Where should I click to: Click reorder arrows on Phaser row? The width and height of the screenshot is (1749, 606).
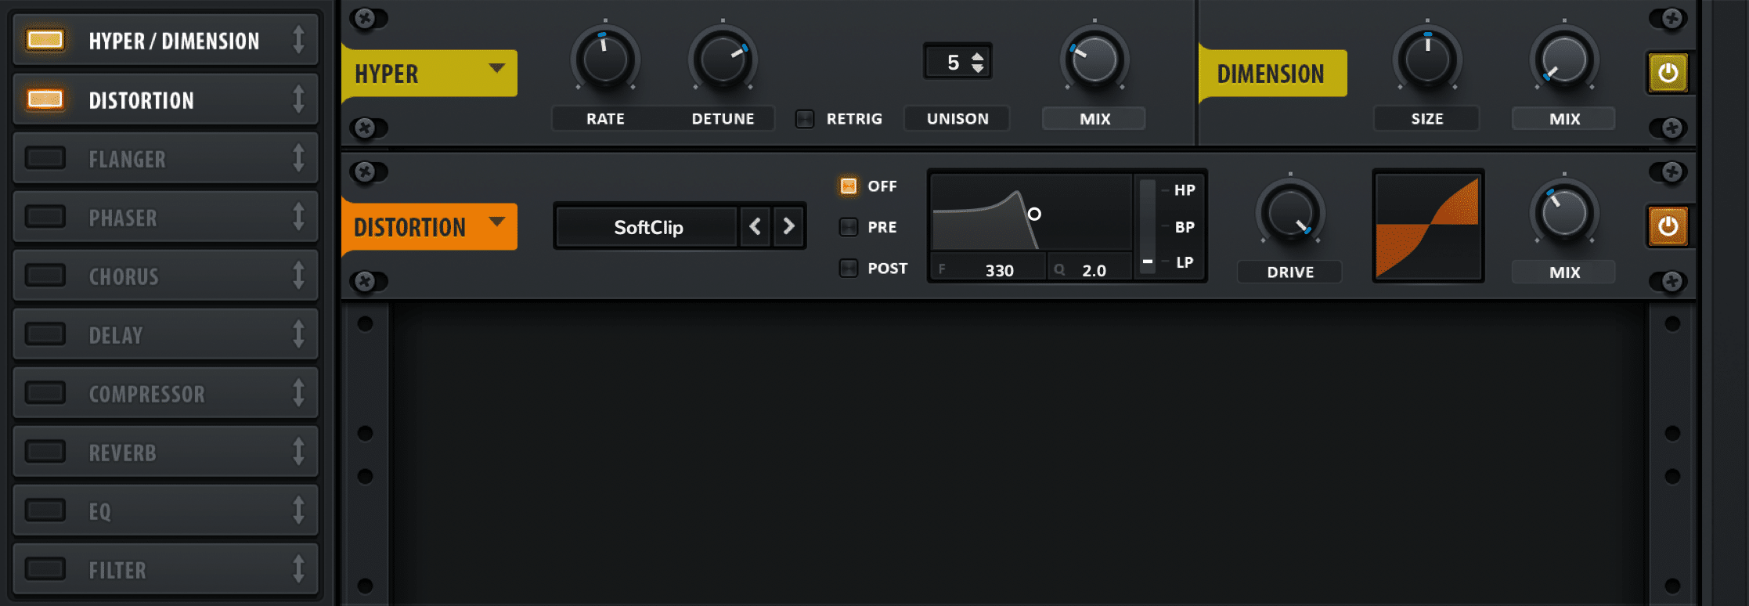298,217
